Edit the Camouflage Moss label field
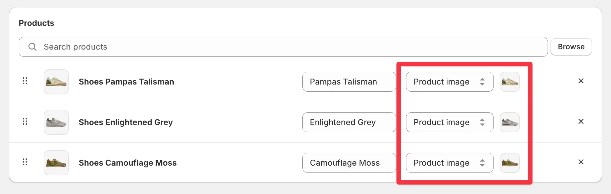611x194 pixels. (349, 163)
